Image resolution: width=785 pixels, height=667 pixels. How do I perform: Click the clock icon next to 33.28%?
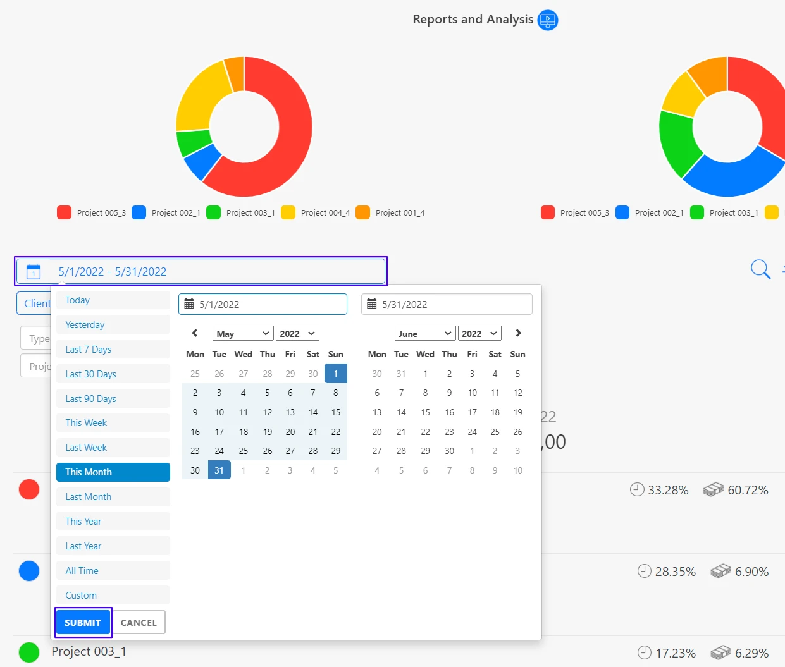click(637, 489)
